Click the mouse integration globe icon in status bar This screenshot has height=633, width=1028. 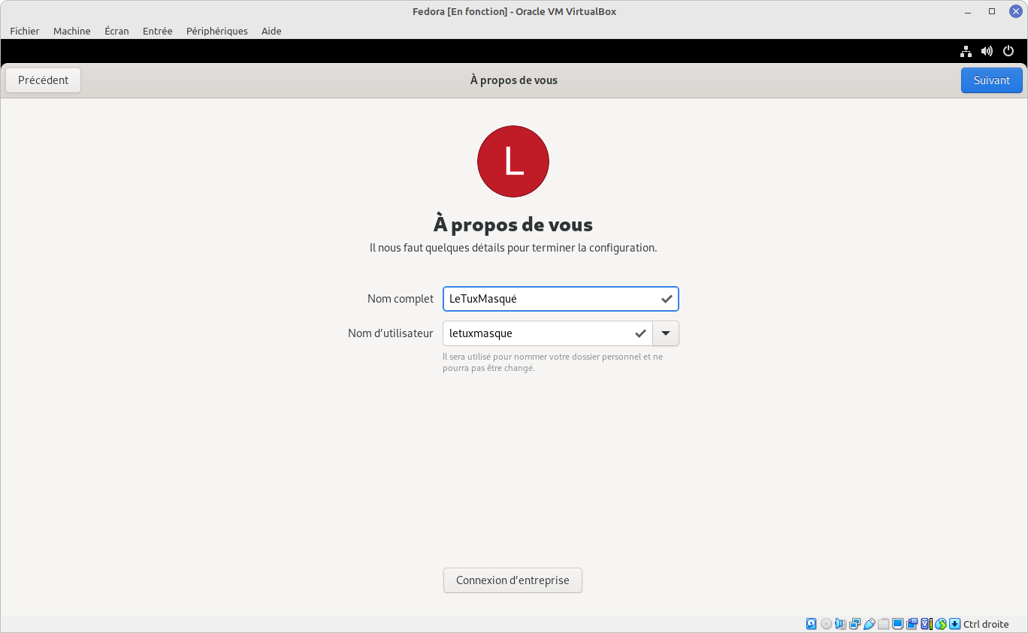point(940,624)
